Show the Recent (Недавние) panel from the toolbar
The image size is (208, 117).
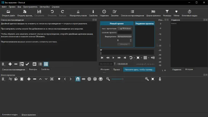104,13
